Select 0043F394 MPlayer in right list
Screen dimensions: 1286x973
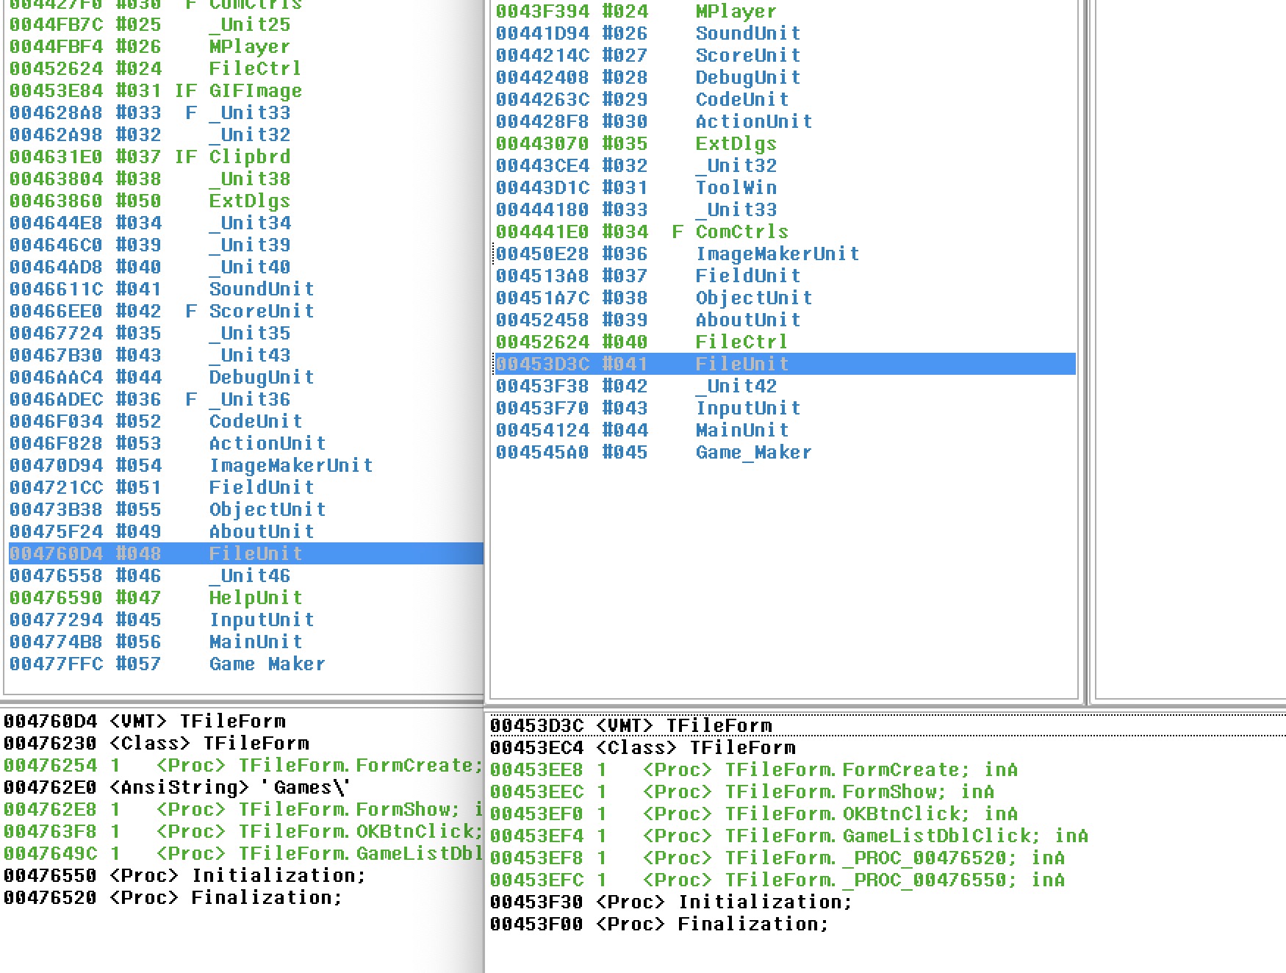click(x=785, y=11)
